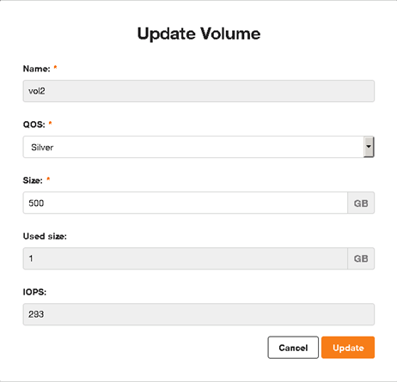The image size is (397, 382).
Task: Select the IOPS field showing 293
Action: tap(198, 314)
